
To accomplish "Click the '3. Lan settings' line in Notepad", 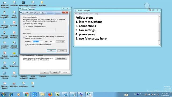I will [x=85, y=30].
